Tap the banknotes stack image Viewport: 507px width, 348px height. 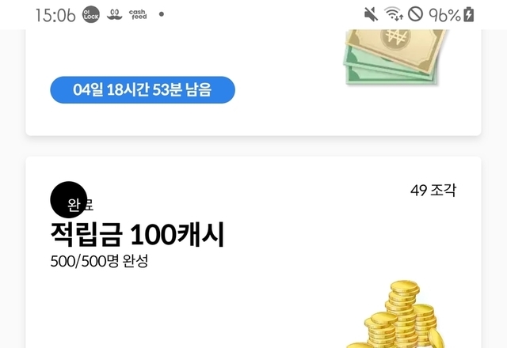click(395, 57)
